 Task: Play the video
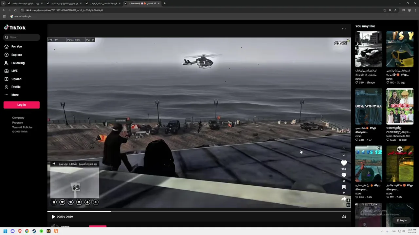click(53, 217)
